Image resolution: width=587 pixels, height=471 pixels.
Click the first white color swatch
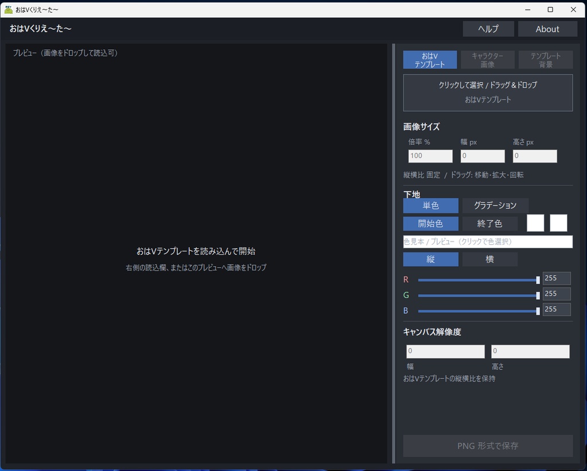click(535, 223)
